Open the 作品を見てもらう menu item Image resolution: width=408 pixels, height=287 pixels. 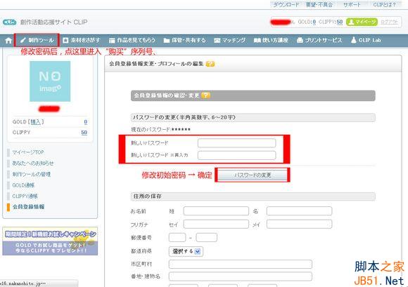132,40
